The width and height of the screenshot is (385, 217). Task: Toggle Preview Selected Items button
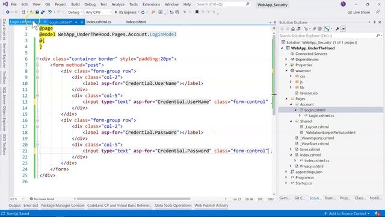(x=343, y=29)
